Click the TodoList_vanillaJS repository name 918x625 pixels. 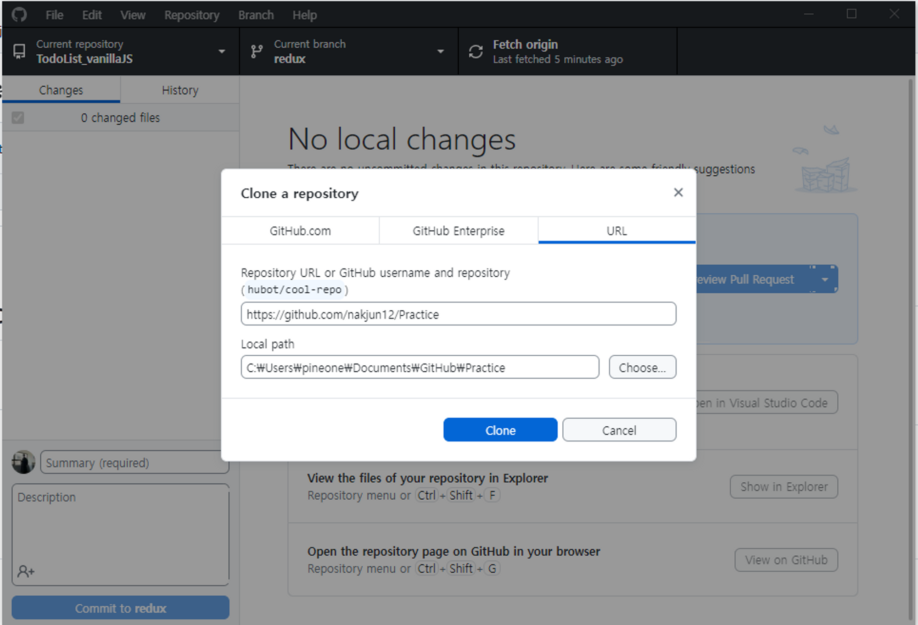[x=84, y=59]
